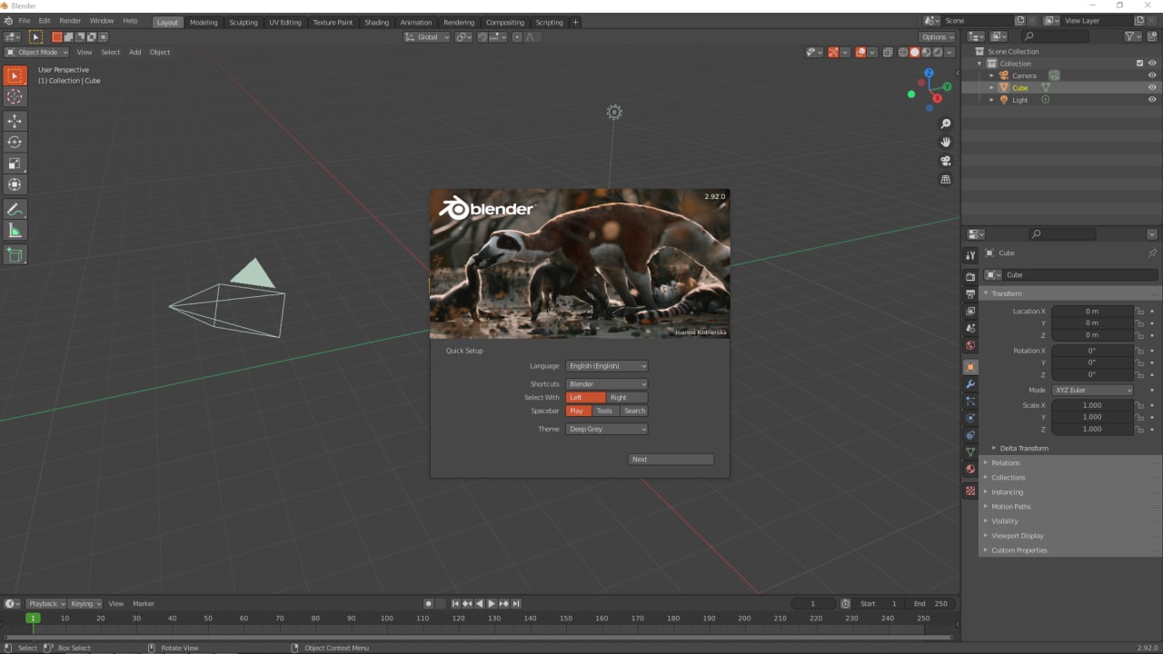Pin the Cube properties panel
Screen dimensions: 1163x654
[x=1152, y=253]
